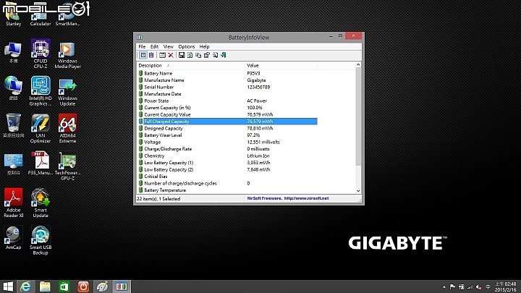
Task: Select the Smart Update desktop icon
Action: pyautogui.click(x=41, y=203)
